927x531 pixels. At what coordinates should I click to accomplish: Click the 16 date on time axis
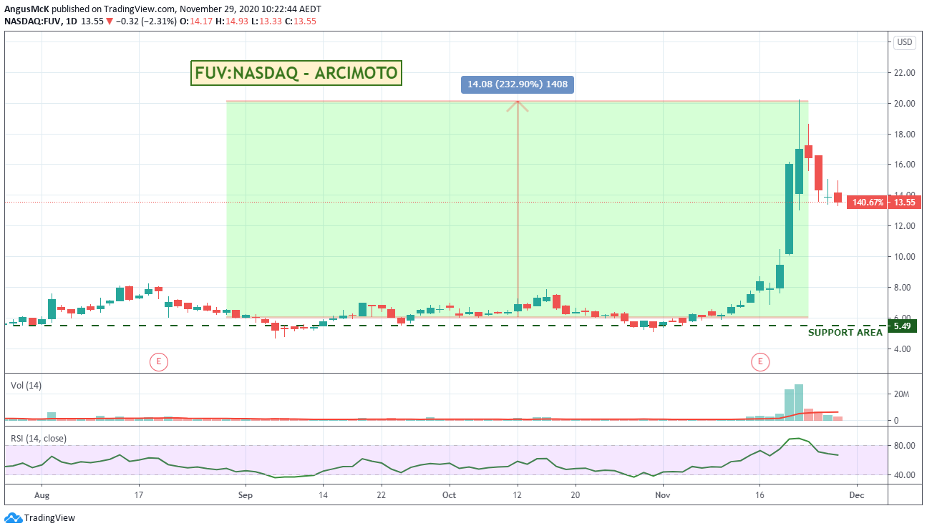click(759, 495)
